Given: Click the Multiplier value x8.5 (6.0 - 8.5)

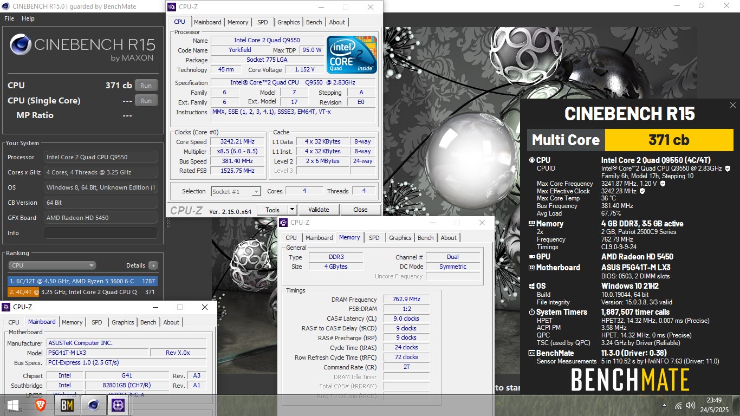Looking at the screenshot, I should click(x=237, y=151).
